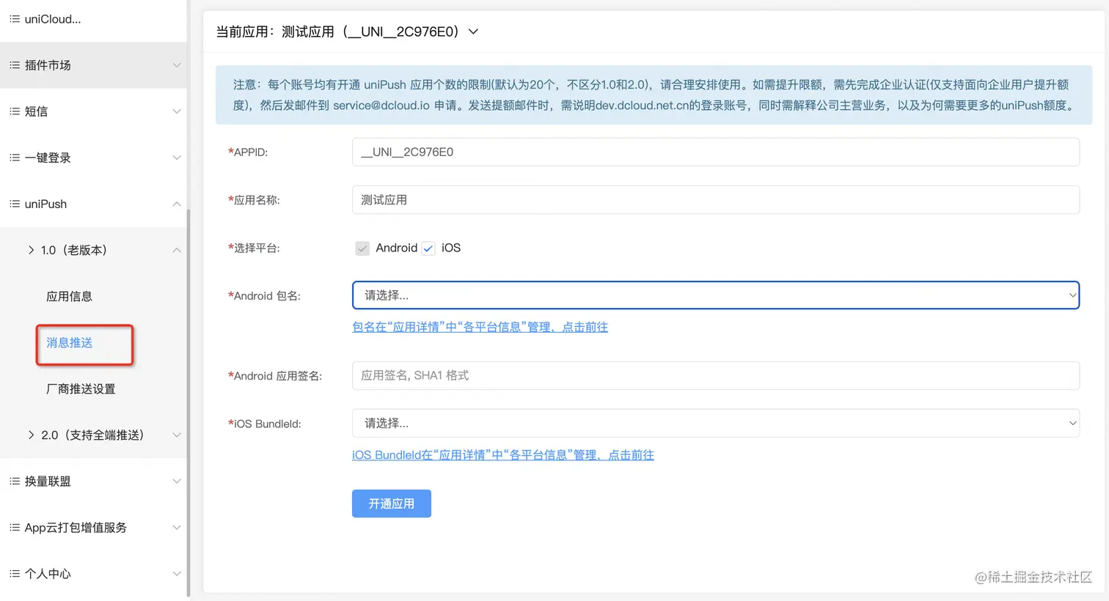Follow the iOS BundleId 点击前往 link
Image resolution: width=1109 pixels, height=601 pixels.
(x=503, y=455)
